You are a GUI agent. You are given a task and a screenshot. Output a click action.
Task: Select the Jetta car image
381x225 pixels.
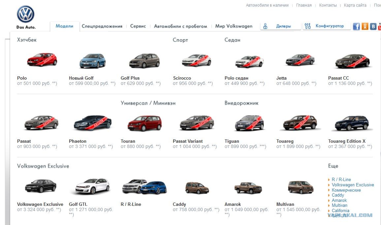pos(300,60)
